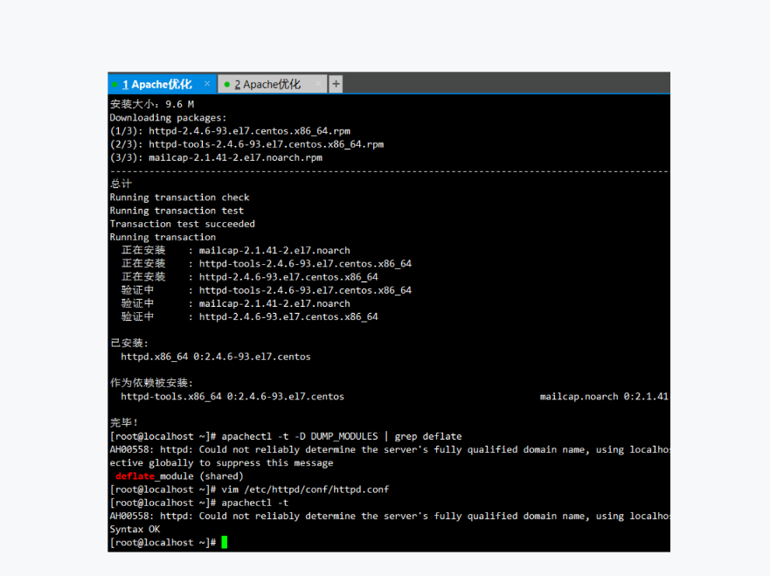The image size is (770, 576).
Task: Click the 'Downloading packages:' line
Action: pos(168,117)
